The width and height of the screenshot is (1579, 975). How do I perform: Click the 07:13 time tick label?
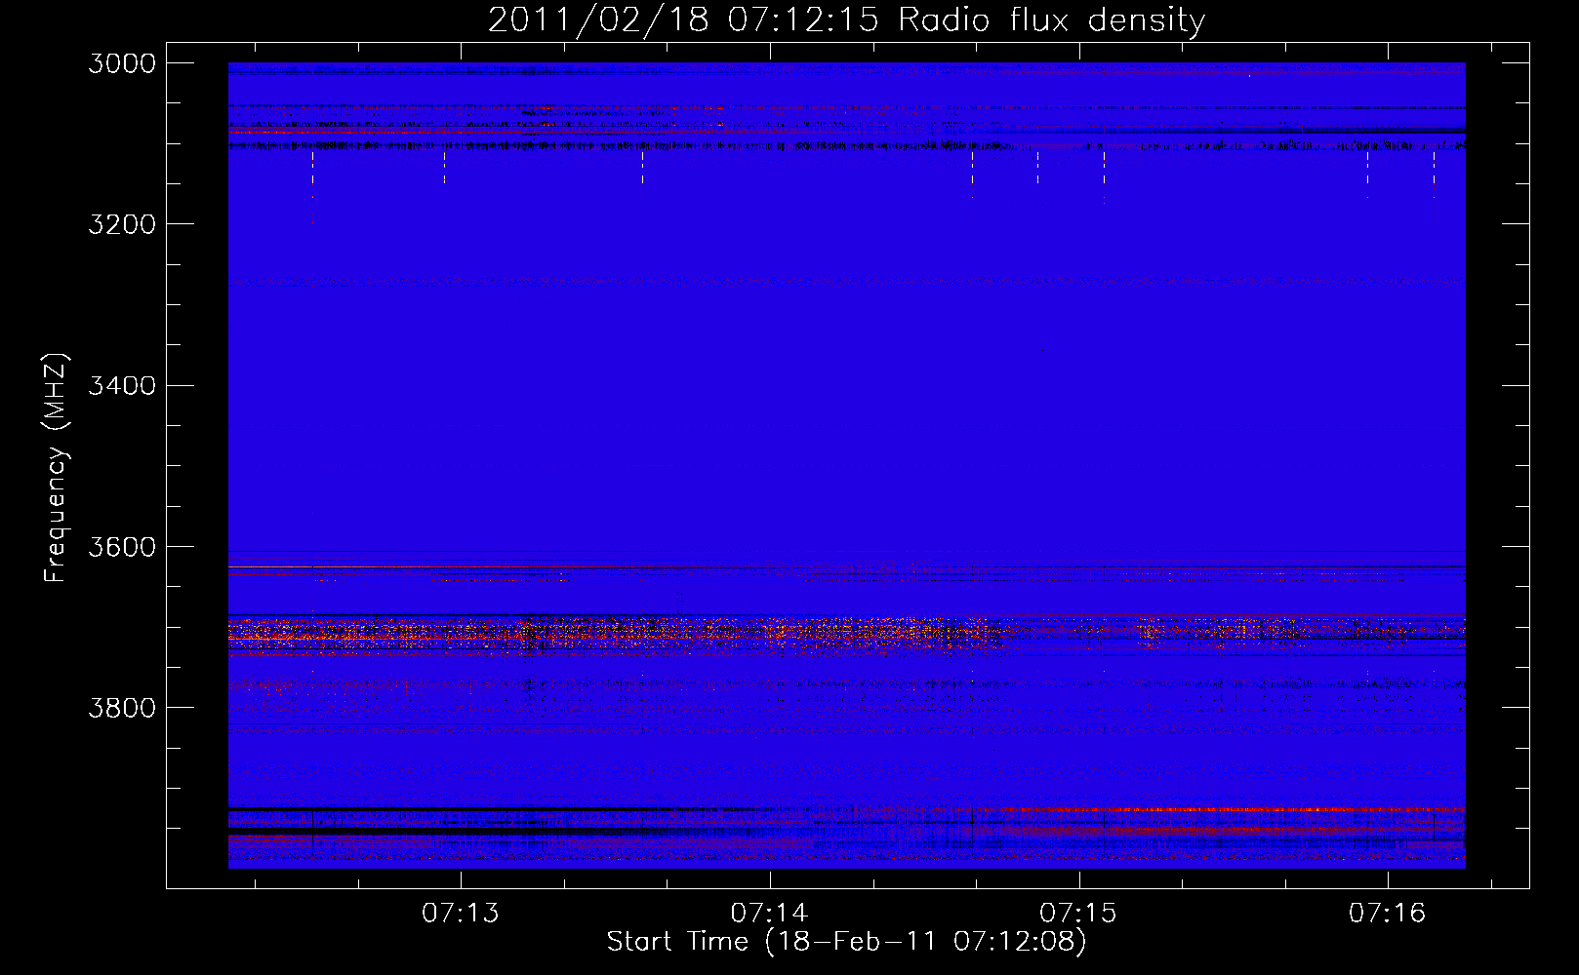pyautogui.click(x=461, y=914)
